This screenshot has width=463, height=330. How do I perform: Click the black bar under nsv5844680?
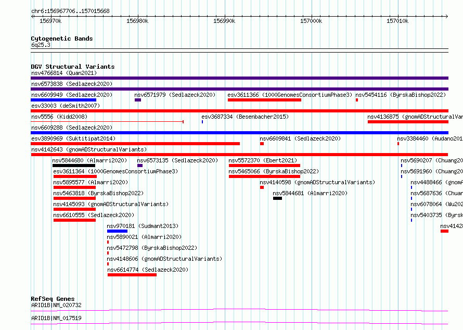coord(74,166)
